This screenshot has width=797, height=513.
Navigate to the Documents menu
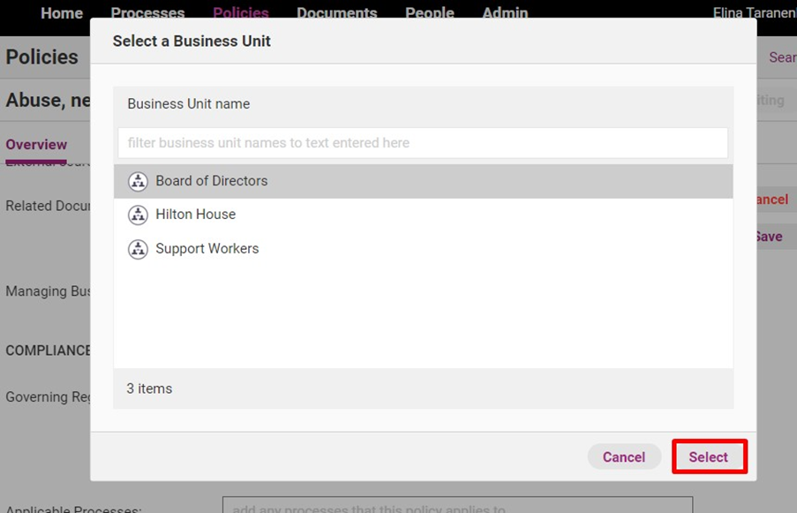point(337,13)
